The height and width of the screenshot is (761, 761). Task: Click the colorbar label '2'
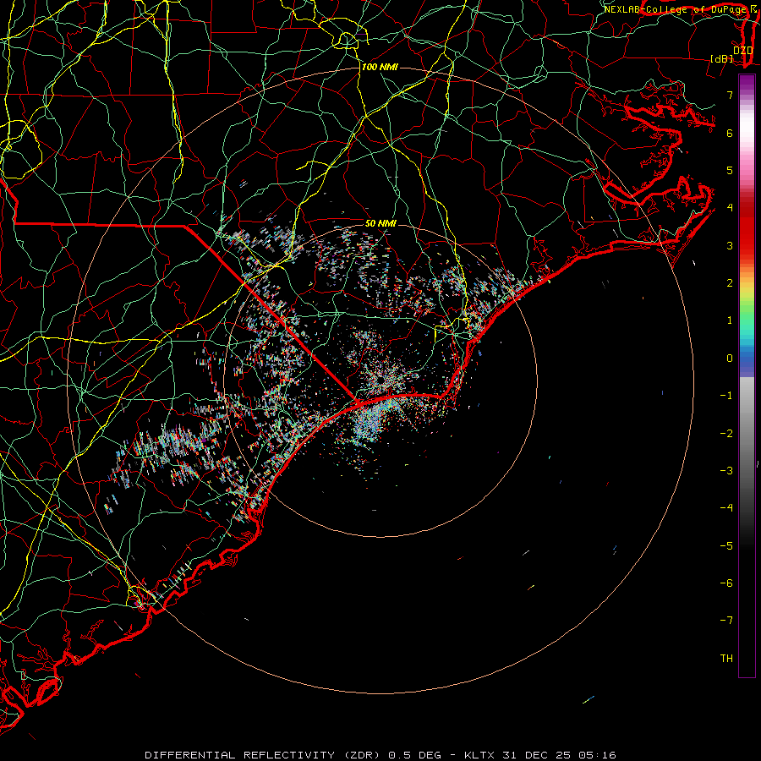click(x=730, y=283)
